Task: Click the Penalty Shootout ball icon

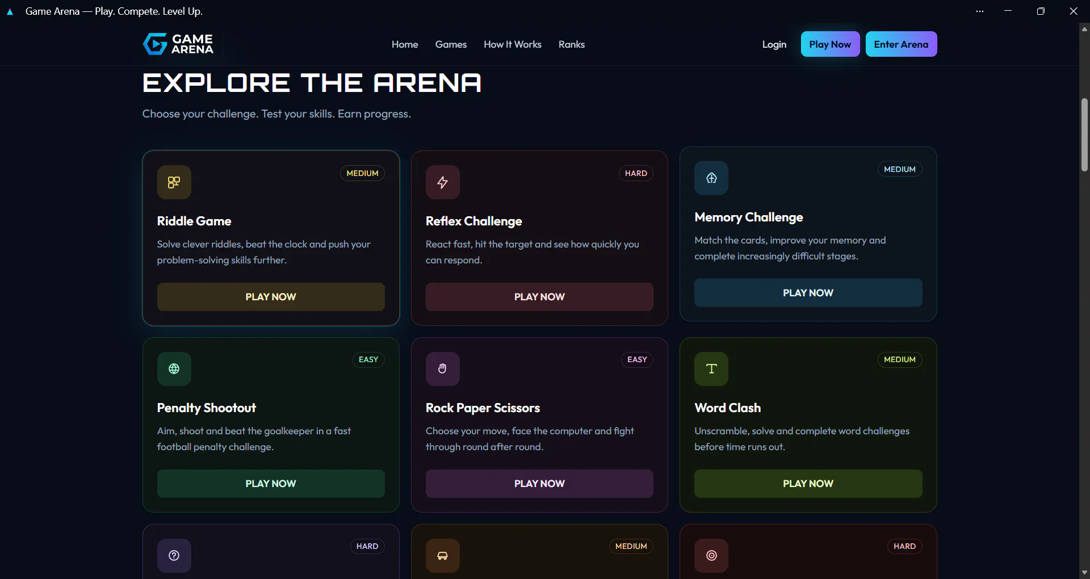Action: coord(174,369)
